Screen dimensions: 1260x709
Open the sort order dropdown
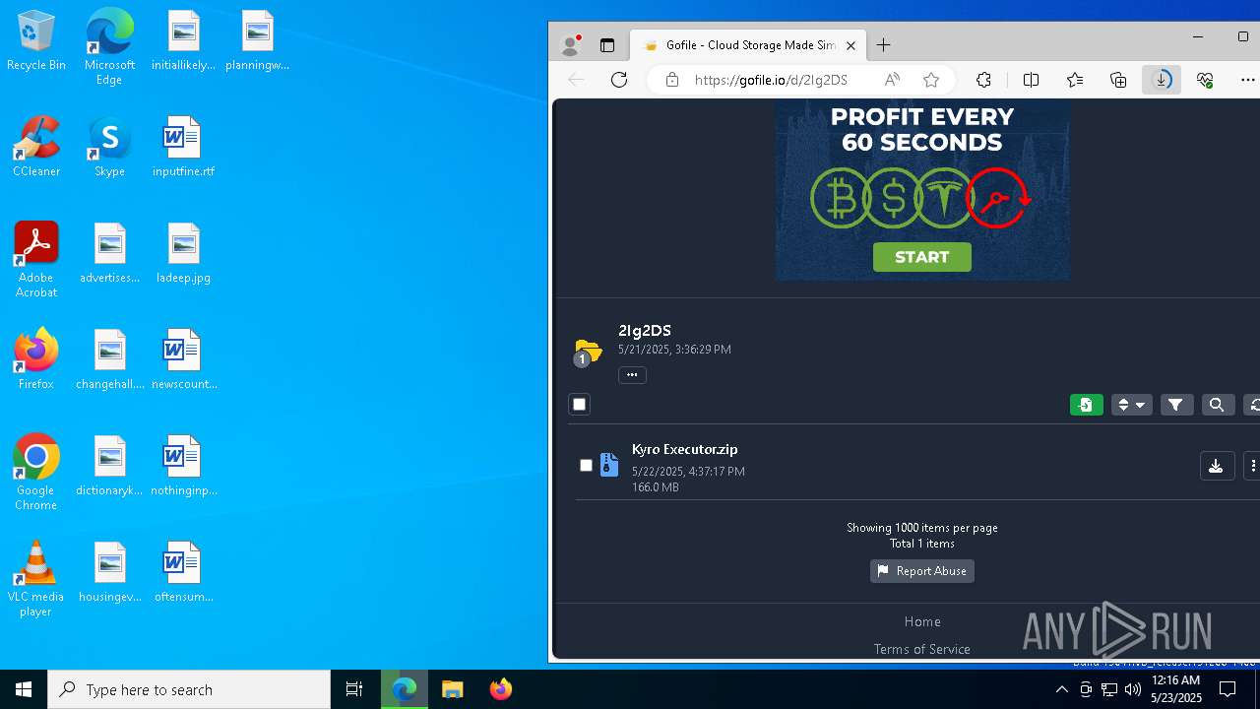(1131, 405)
